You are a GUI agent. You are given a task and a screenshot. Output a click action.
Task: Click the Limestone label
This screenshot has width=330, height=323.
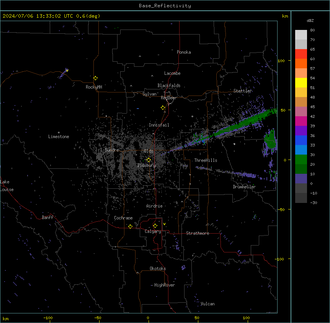point(59,137)
